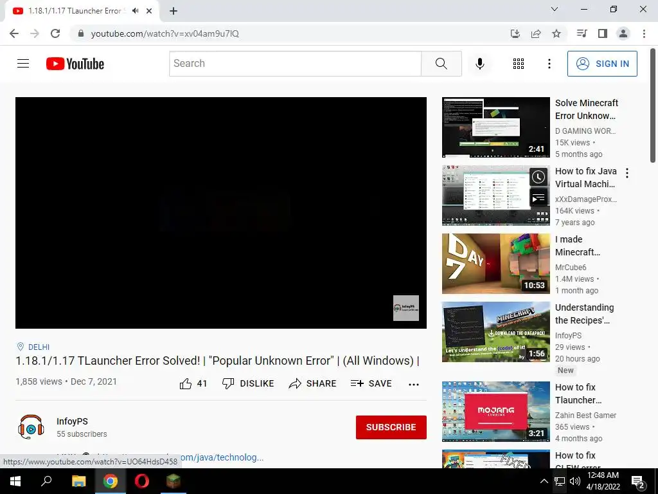658x494 pixels.
Task: Show hidden system tray icons
Action: click(544, 481)
